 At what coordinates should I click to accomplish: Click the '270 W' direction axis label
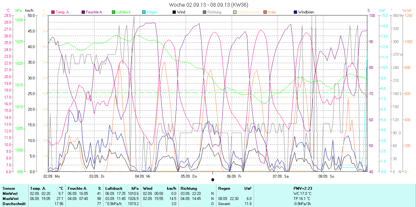click(397, 55)
